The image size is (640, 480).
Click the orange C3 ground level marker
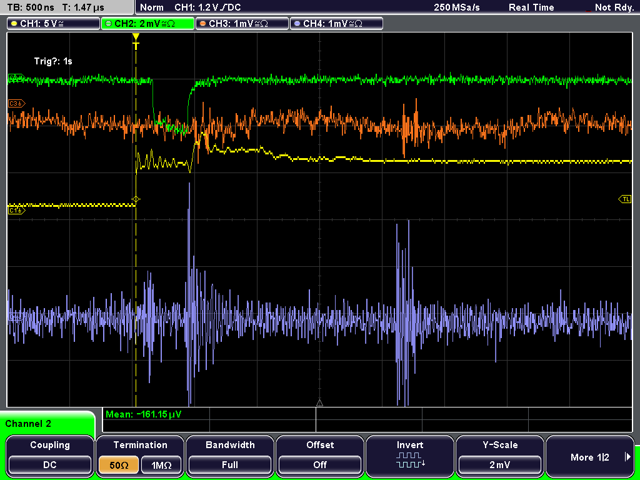click(x=16, y=104)
